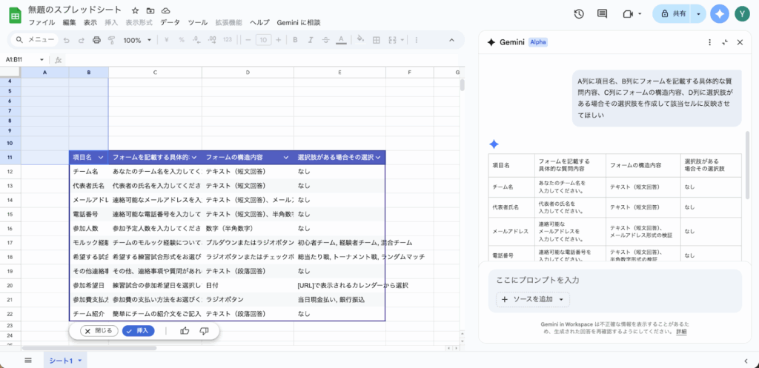Click the 挿入 button to insert table
The width and height of the screenshot is (759, 368).
tap(139, 331)
